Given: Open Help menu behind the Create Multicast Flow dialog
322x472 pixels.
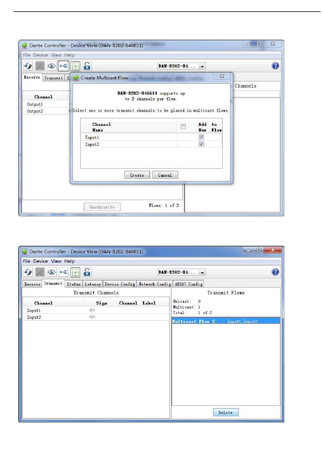Looking at the screenshot, I should point(69,55).
